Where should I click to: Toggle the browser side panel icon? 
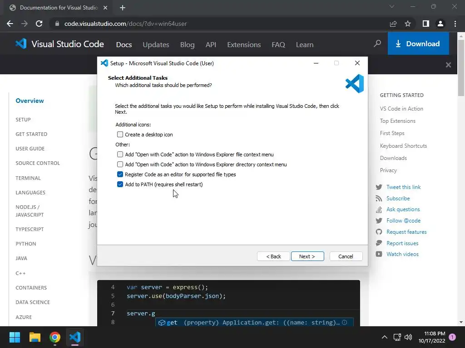(426, 24)
